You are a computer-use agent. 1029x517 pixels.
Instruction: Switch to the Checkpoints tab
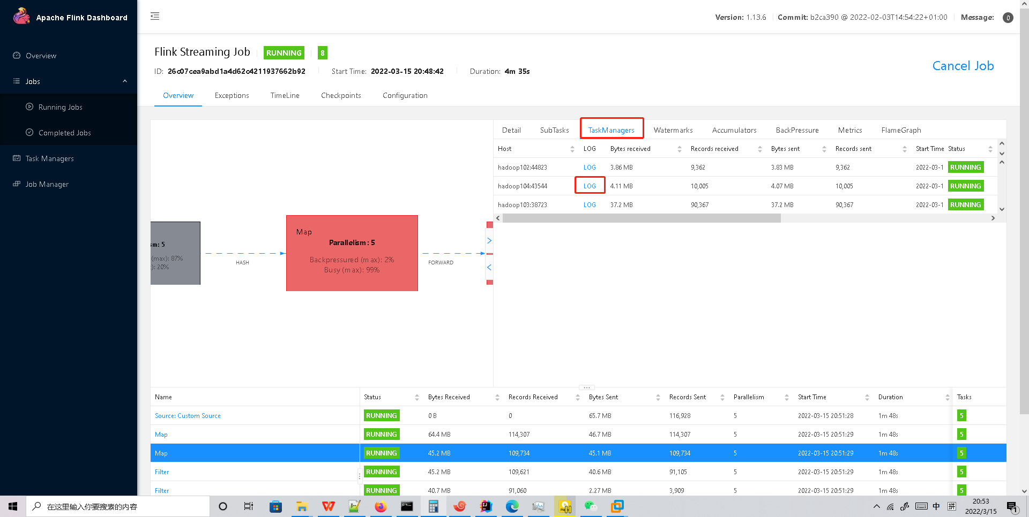341,96
